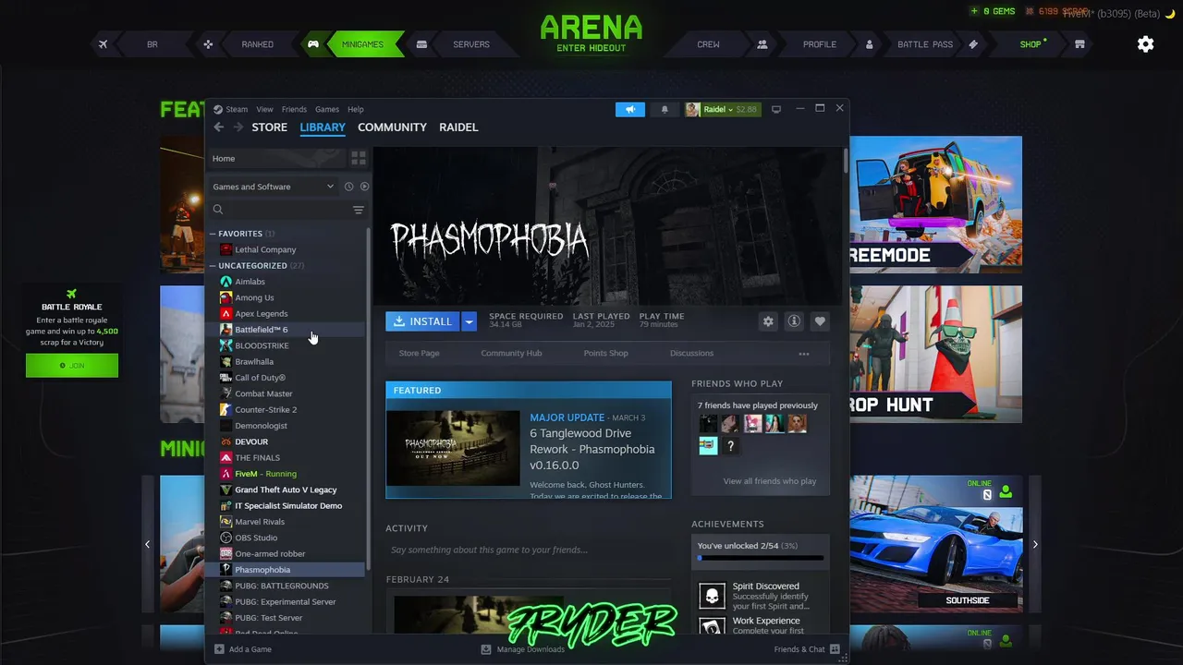The height and width of the screenshot is (665, 1183).
Task: Click the gamepad icon beside MINIGAMES
Action: pyautogui.click(x=313, y=44)
